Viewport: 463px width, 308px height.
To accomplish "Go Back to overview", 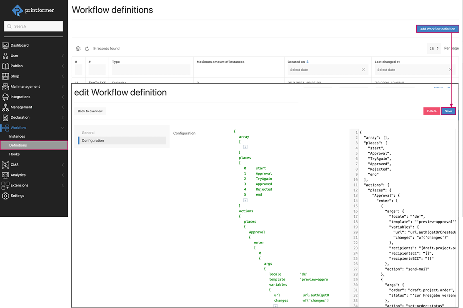I will pos(90,111).
